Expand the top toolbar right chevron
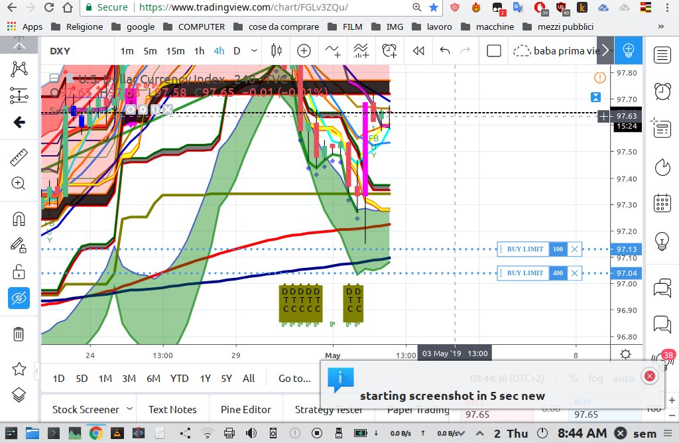 pyautogui.click(x=605, y=50)
